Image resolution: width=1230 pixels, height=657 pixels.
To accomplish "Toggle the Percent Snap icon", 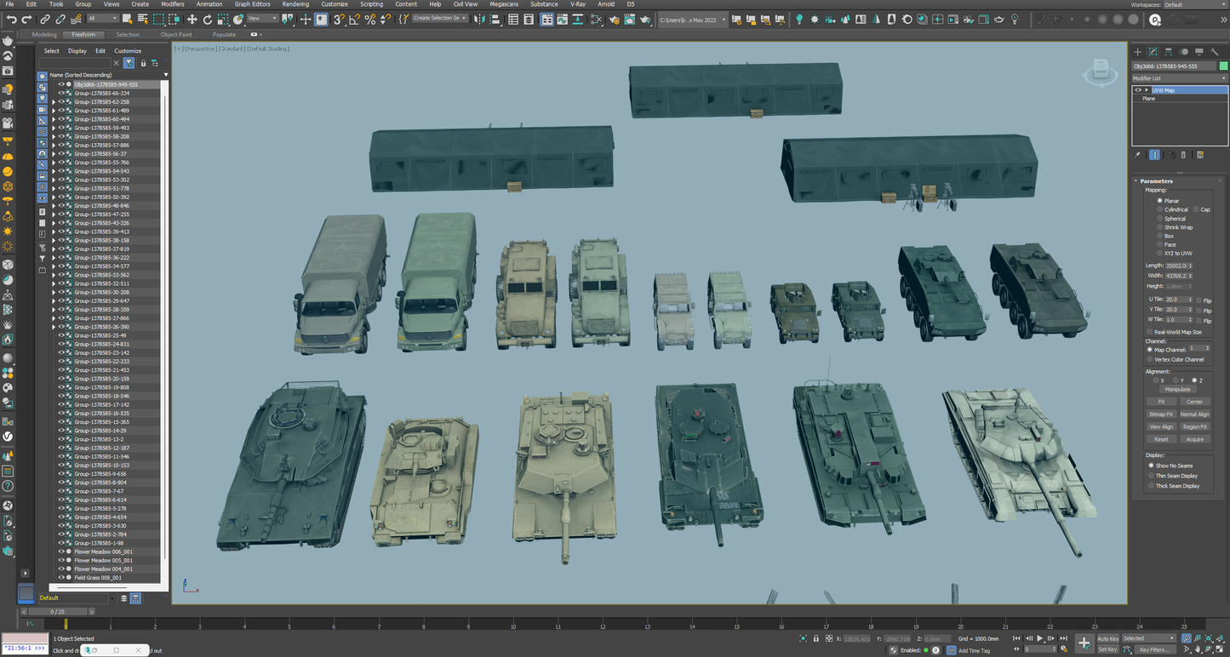I will tap(369, 19).
